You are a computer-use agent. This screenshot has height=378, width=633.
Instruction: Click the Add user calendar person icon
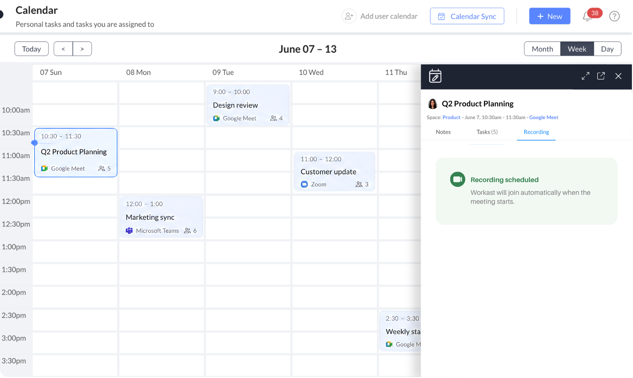click(x=349, y=16)
